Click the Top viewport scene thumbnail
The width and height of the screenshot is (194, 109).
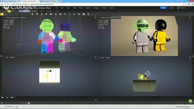[49, 73]
